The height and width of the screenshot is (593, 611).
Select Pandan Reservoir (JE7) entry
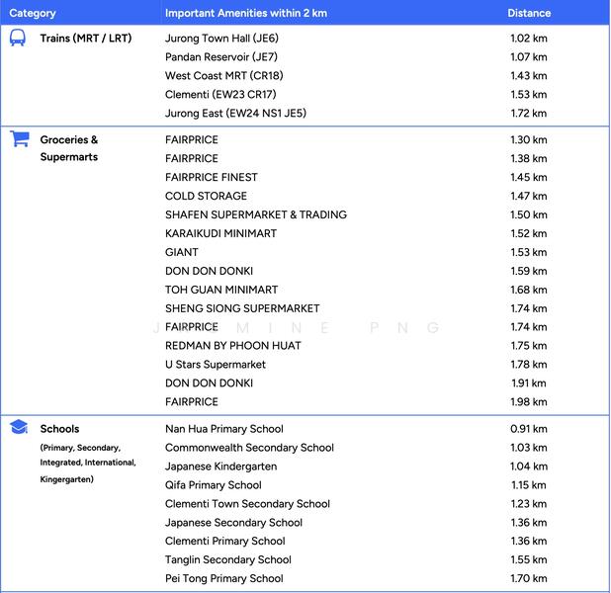[x=222, y=57]
